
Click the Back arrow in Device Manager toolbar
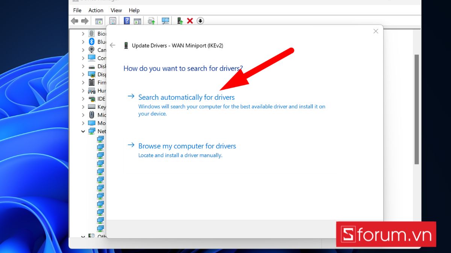click(x=74, y=21)
